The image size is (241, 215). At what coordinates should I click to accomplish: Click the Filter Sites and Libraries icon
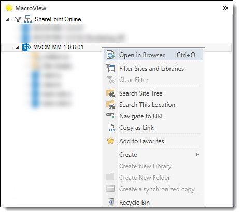[x=110, y=68]
